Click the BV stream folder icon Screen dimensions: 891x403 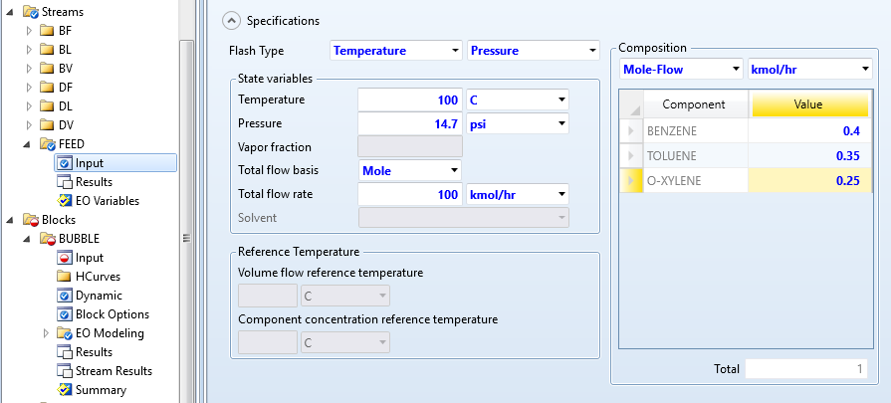(47, 68)
